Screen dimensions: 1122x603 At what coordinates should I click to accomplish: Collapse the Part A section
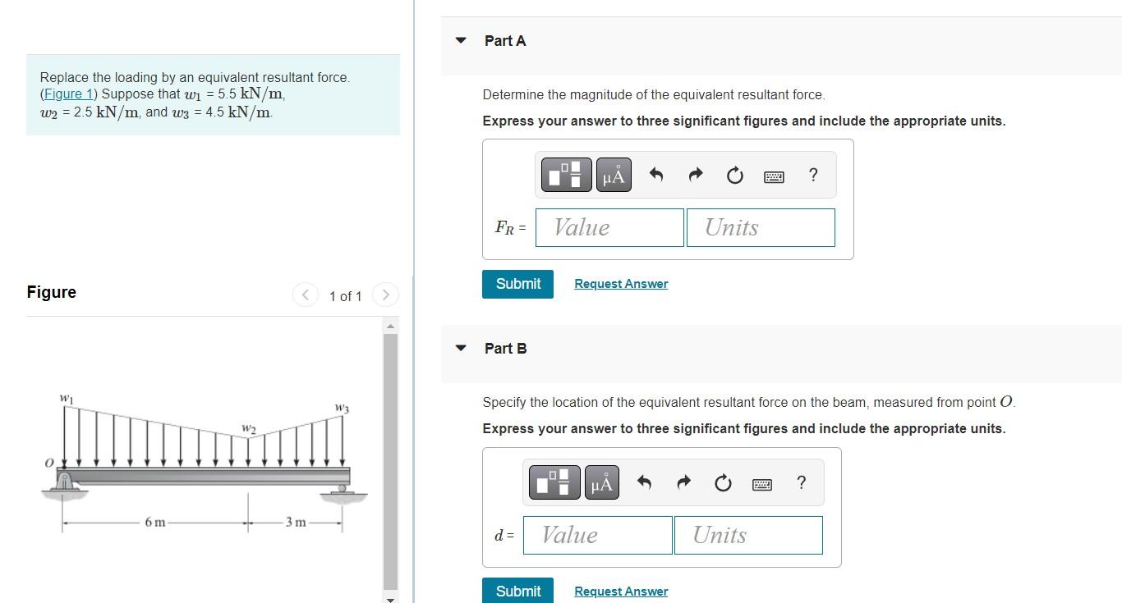pos(461,39)
